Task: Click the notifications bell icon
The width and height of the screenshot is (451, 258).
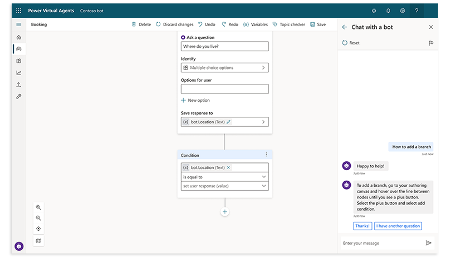Action: click(388, 11)
